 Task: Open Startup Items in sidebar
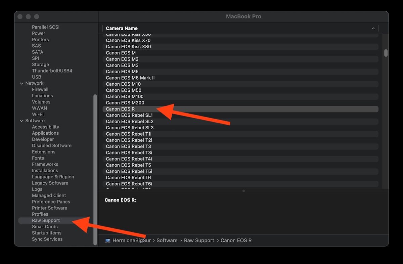coord(47,233)
